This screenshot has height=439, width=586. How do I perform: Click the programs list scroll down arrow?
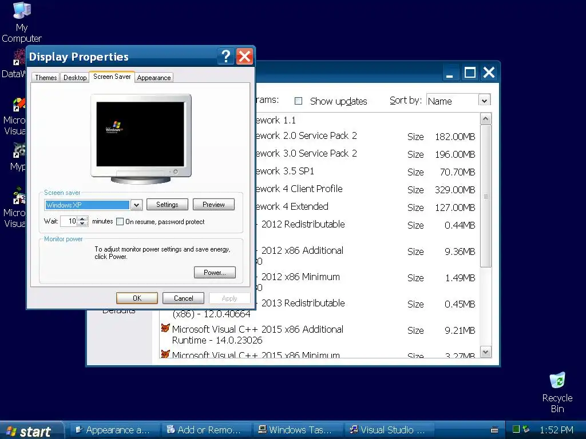(485, 352)
